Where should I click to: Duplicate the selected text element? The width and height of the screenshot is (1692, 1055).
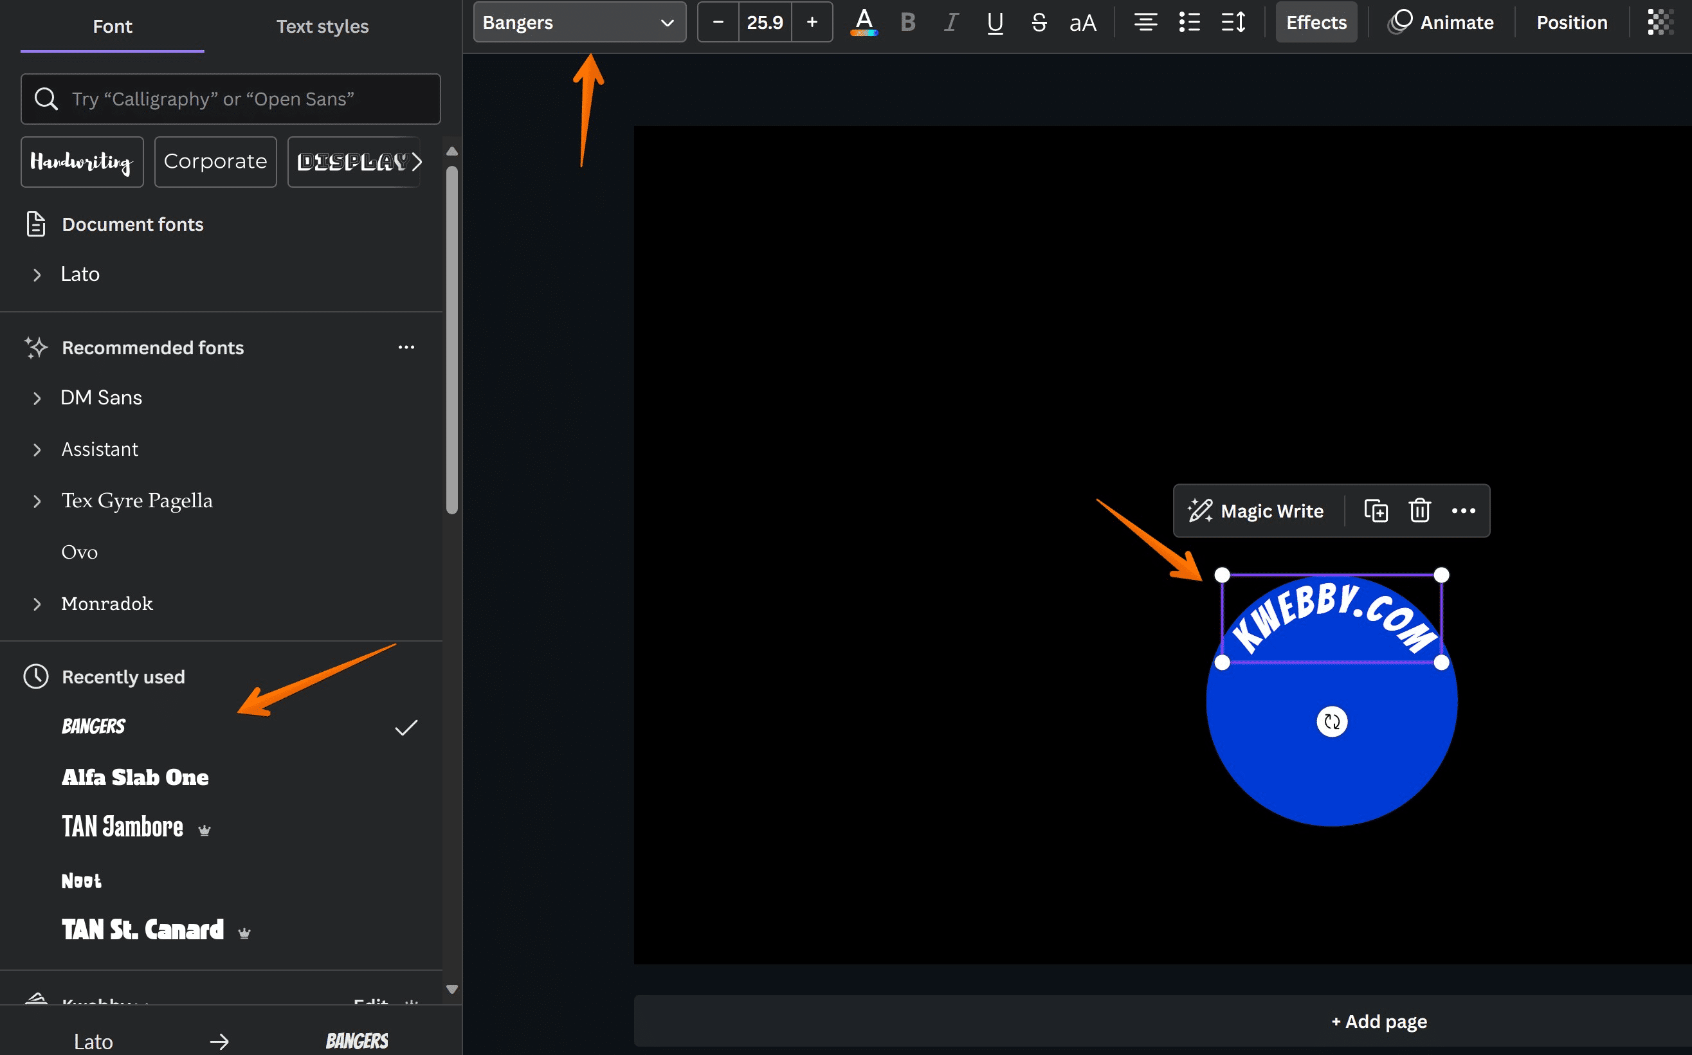click(1376, 512)
